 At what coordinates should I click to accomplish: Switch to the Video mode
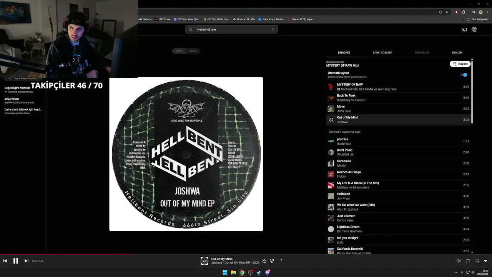(x=193, y=51)
